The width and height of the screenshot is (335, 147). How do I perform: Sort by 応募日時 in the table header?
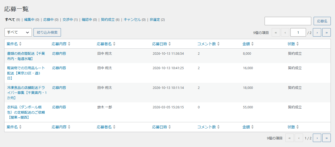point(162,44)
